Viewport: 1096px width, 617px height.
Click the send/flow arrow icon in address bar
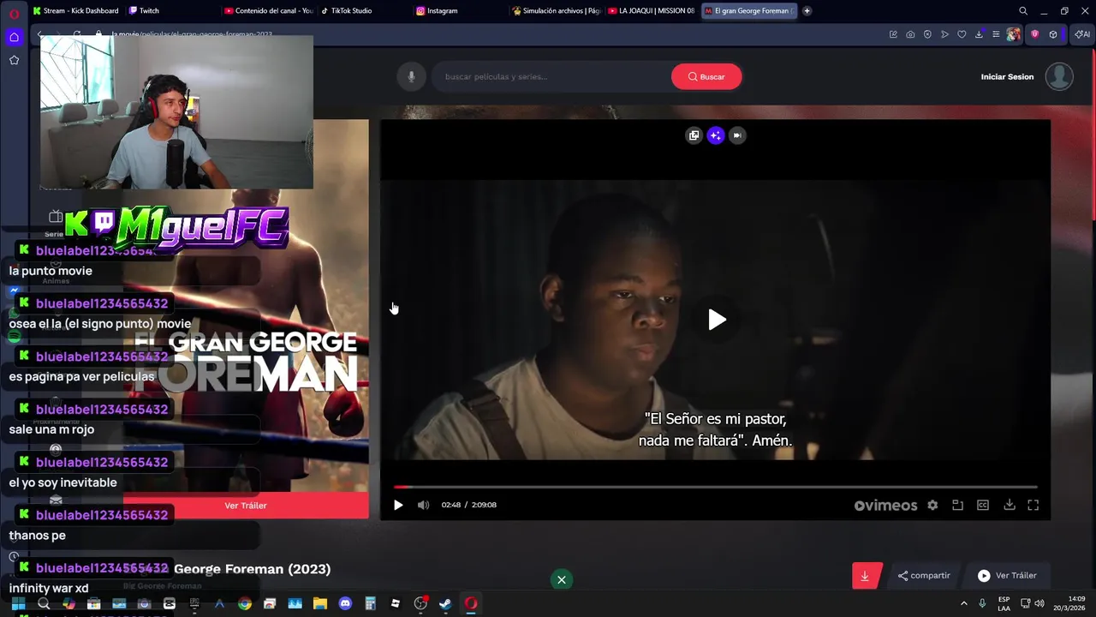[944, 34]
